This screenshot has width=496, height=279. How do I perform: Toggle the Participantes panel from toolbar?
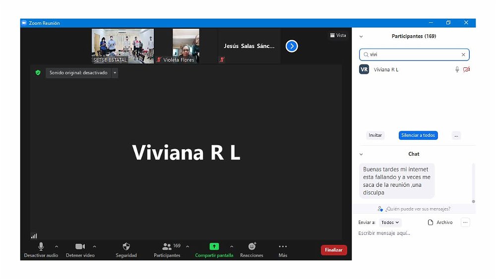167,246
